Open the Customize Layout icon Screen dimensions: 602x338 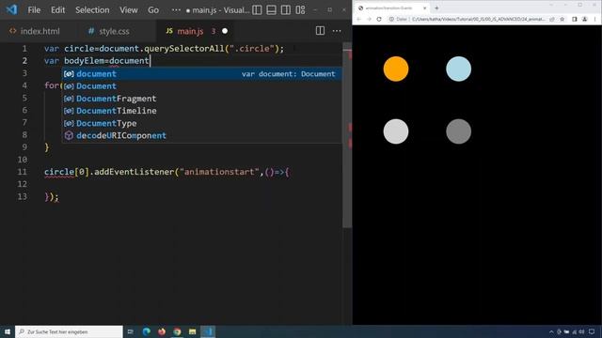(300, 10)
